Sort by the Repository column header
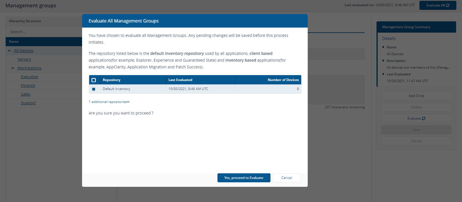 111,80
